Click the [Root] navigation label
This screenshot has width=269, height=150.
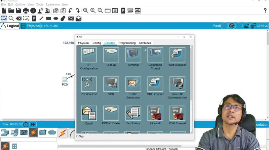(217, 26)
